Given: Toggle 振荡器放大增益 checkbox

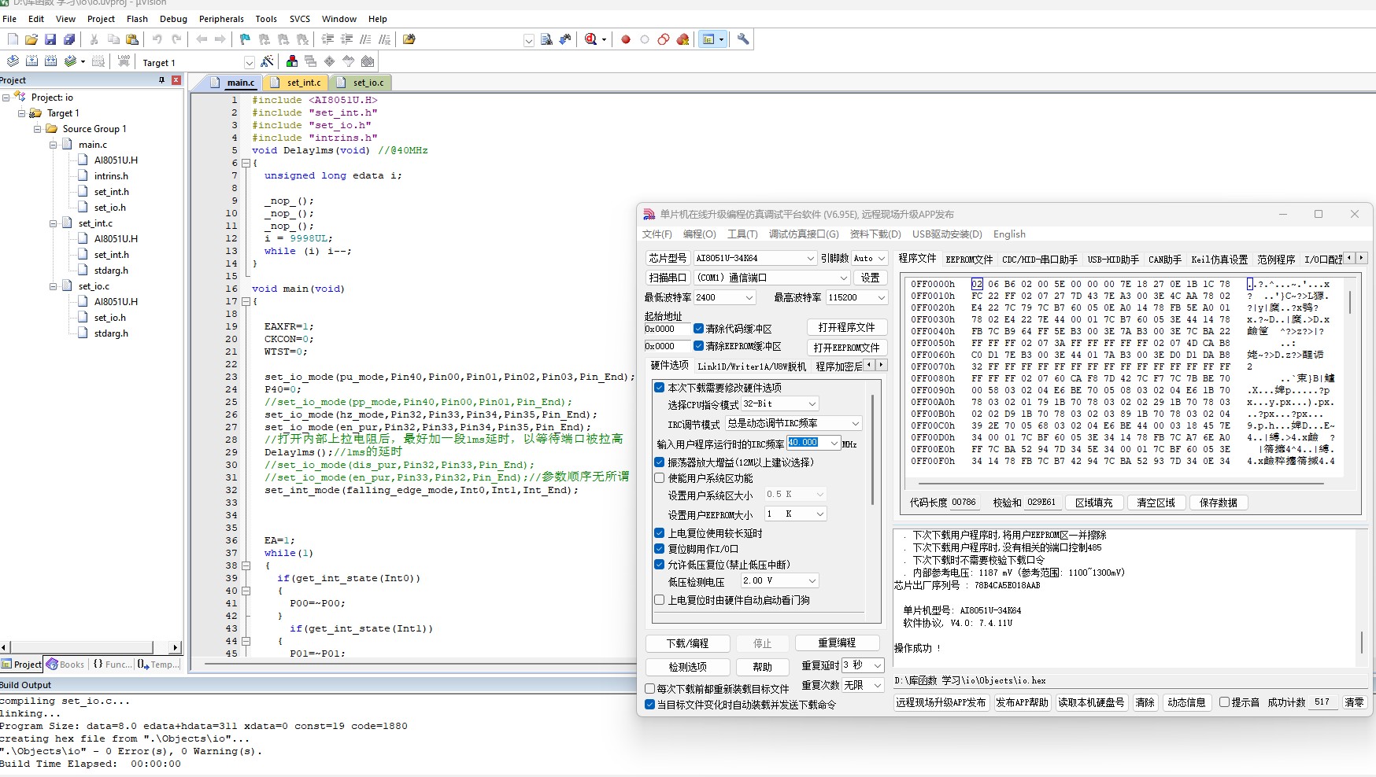Looking at the screenshot, I should 660,462.
